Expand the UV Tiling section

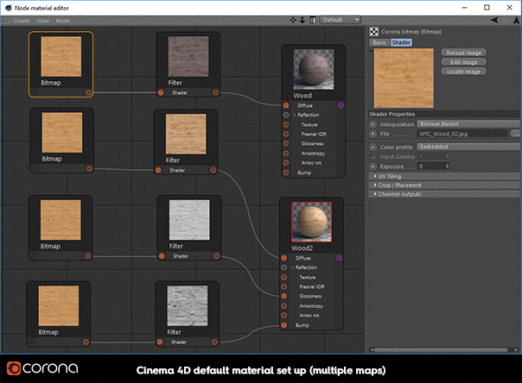tap(444, 176)
